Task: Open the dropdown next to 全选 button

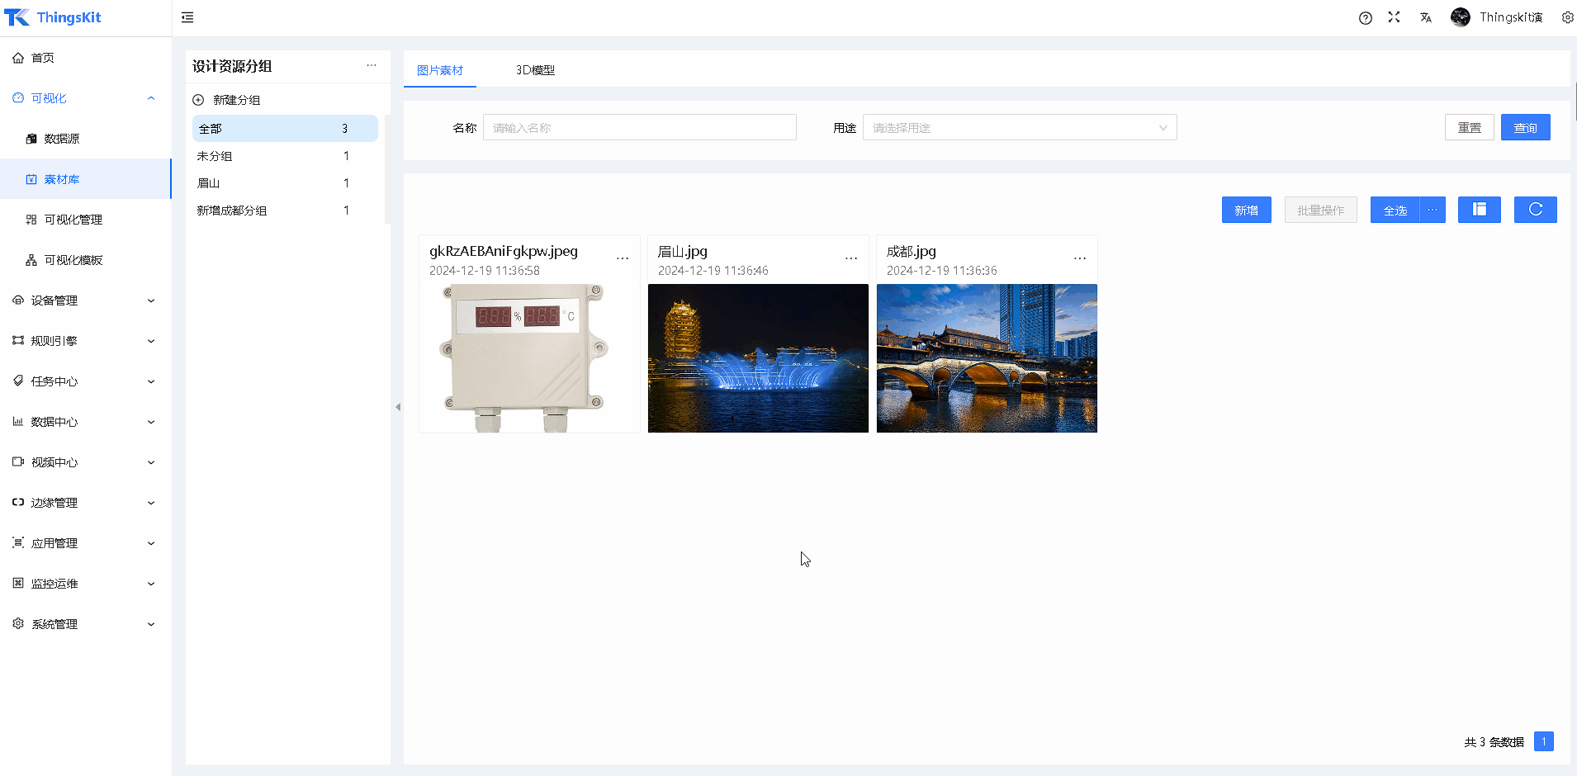Action: (x=1433, y=210)
